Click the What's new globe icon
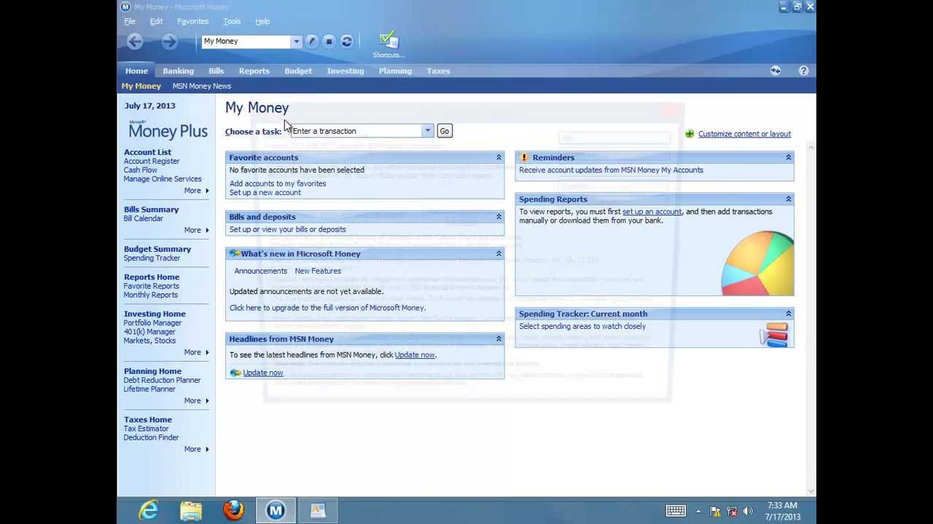The height and width of the screenshot is (524, 933). (x=235, y=253)
